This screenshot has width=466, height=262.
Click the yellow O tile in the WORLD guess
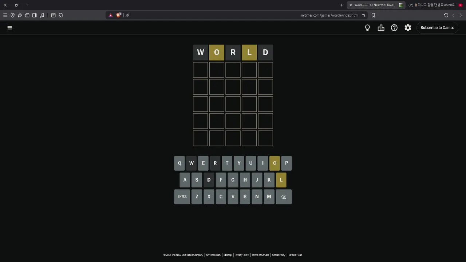pyautogui.click(x=217, y=52)
